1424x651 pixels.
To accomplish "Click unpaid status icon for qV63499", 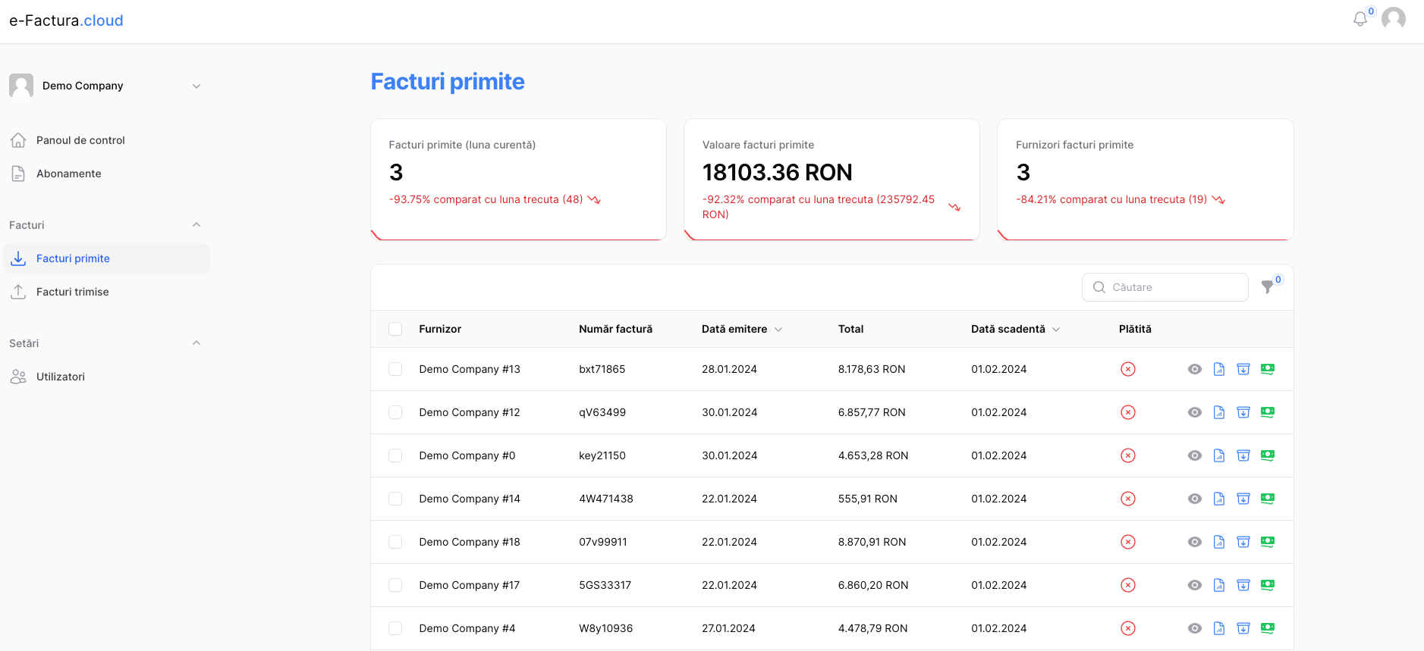I will point(1128,412).
